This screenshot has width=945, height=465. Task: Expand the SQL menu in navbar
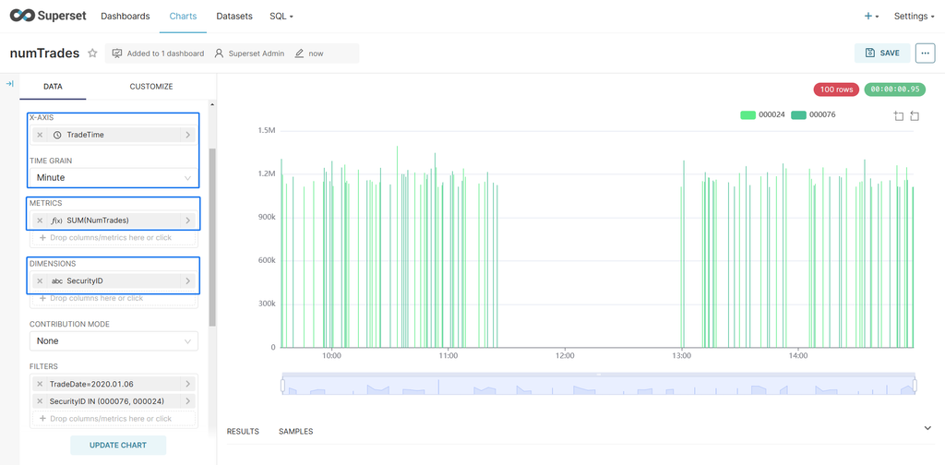(x=281, y=17)
